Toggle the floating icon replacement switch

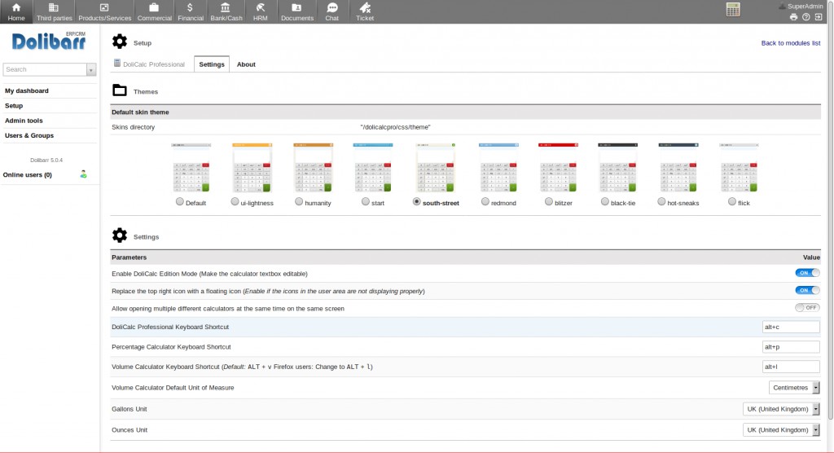[x=807, y=291]
